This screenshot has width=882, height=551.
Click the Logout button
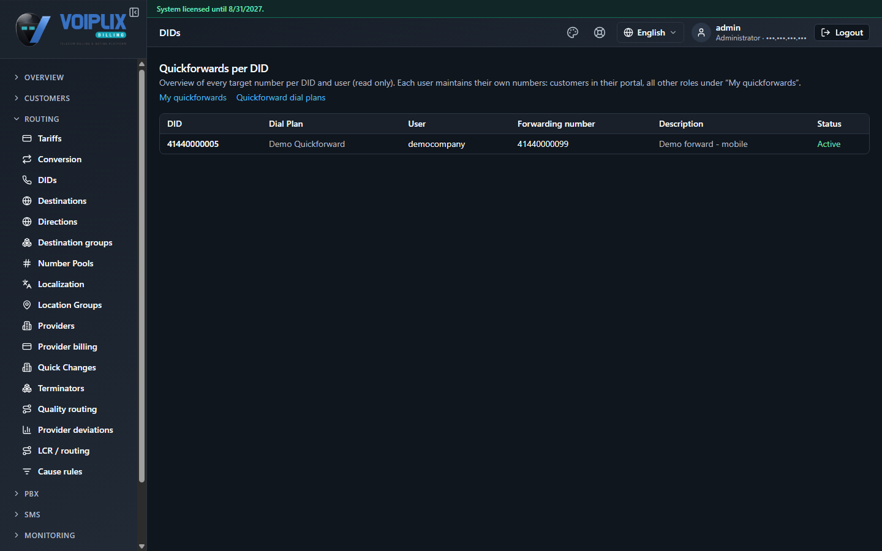[842, 32]
